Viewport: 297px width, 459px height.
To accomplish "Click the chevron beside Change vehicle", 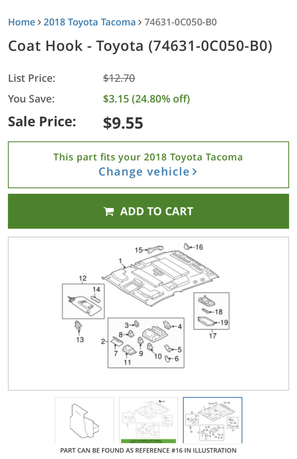I will coord(195,172).
